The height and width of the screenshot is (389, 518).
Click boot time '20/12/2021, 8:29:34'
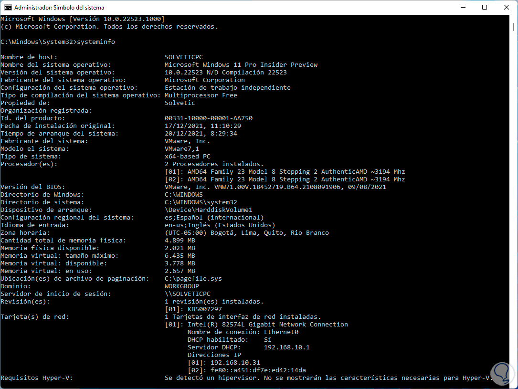[x=201, y=134]
